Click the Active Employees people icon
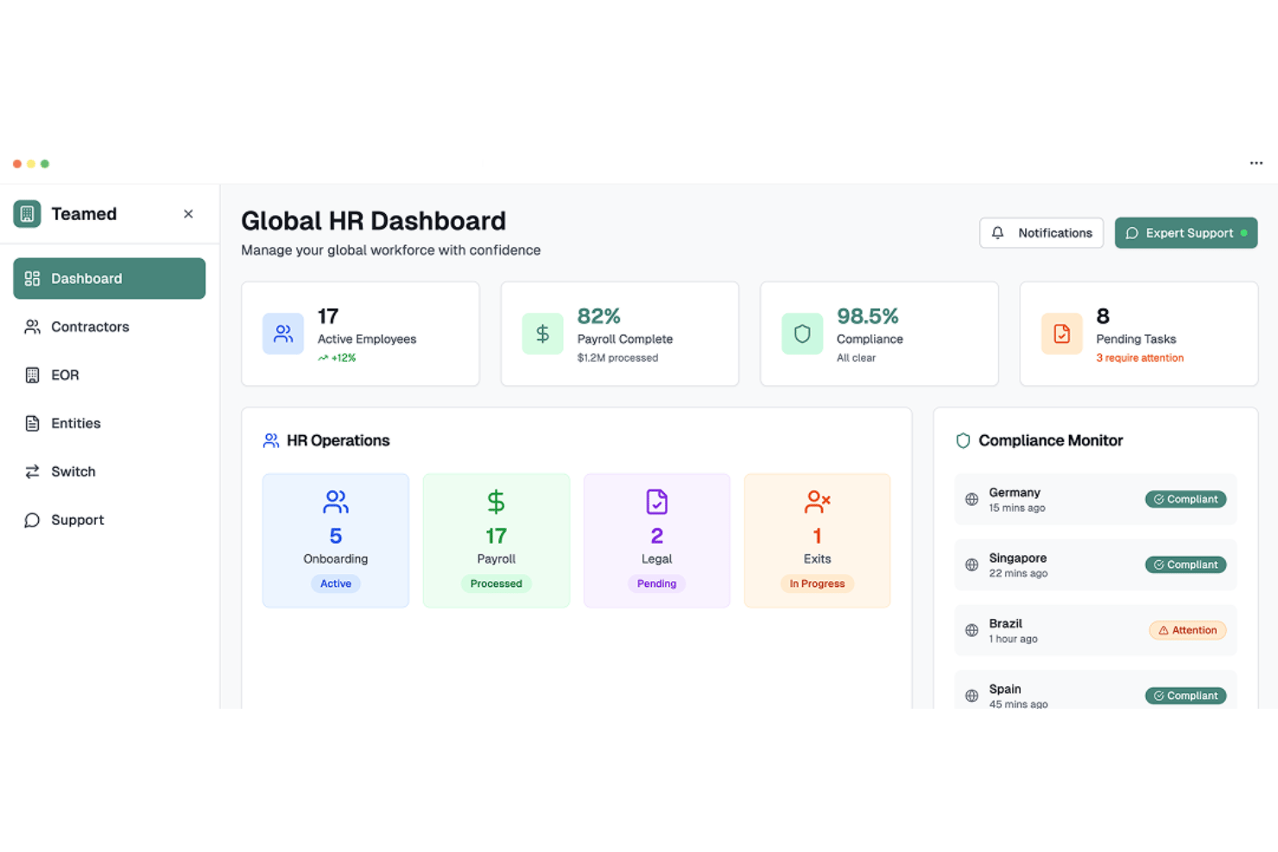 pos(283,334)
